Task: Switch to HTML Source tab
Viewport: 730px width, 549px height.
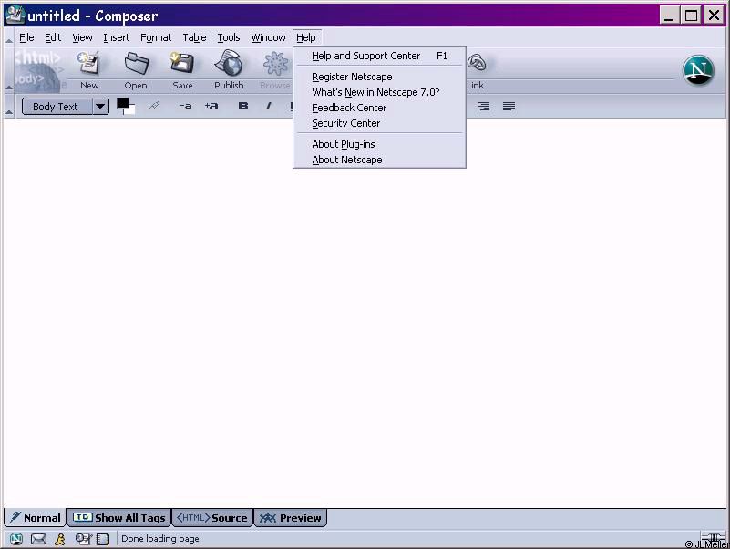Action: pos(212,518)
